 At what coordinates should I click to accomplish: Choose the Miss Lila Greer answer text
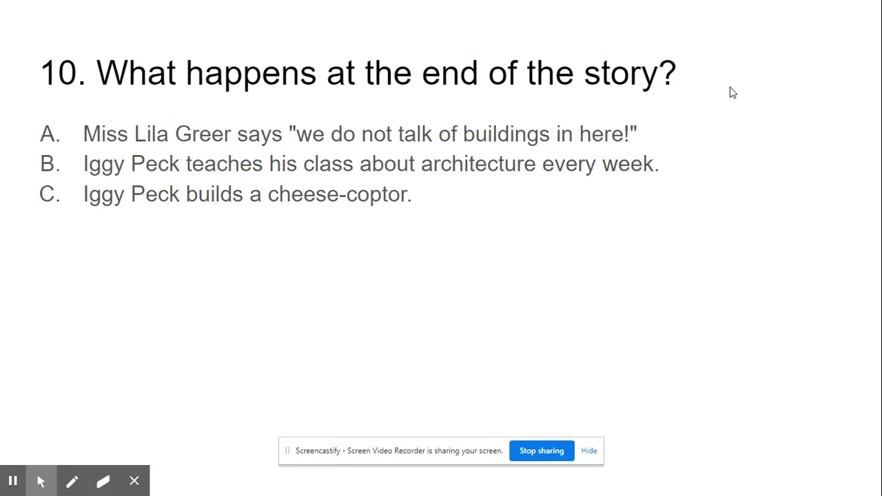tap(360, 134)
